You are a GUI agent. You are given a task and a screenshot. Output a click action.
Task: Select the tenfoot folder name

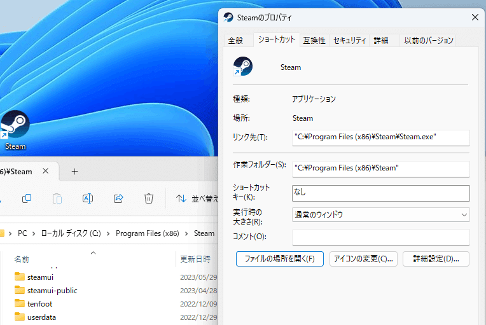[x=39, y=303]
